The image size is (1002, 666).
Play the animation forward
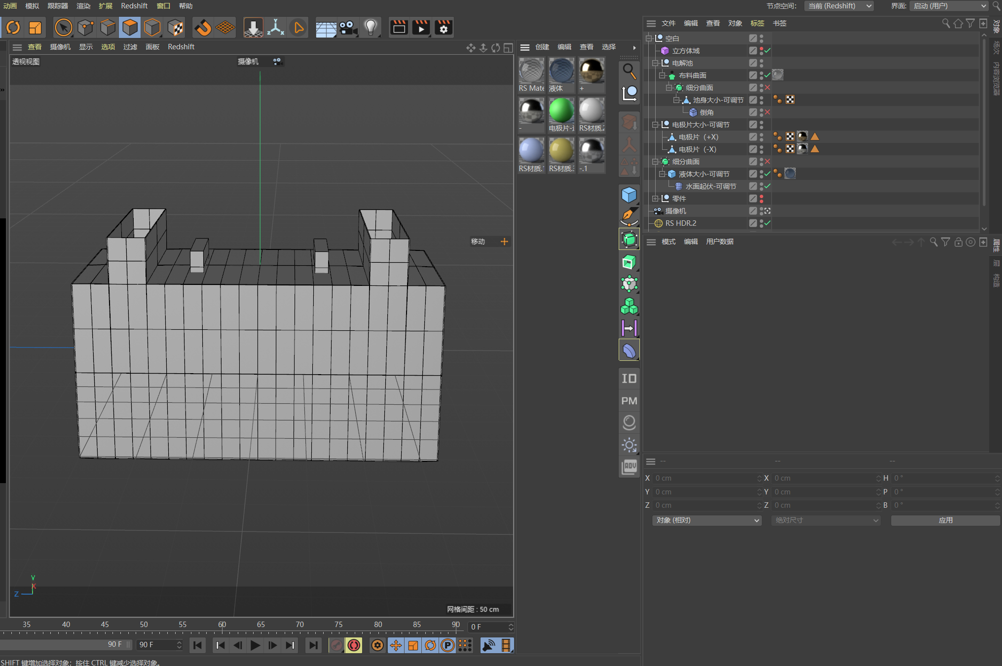pos(255,645)
